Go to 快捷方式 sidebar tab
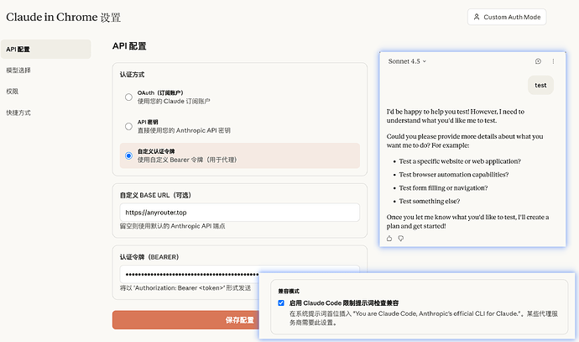Screen dimensions: 579x342 tap(18, 113)
